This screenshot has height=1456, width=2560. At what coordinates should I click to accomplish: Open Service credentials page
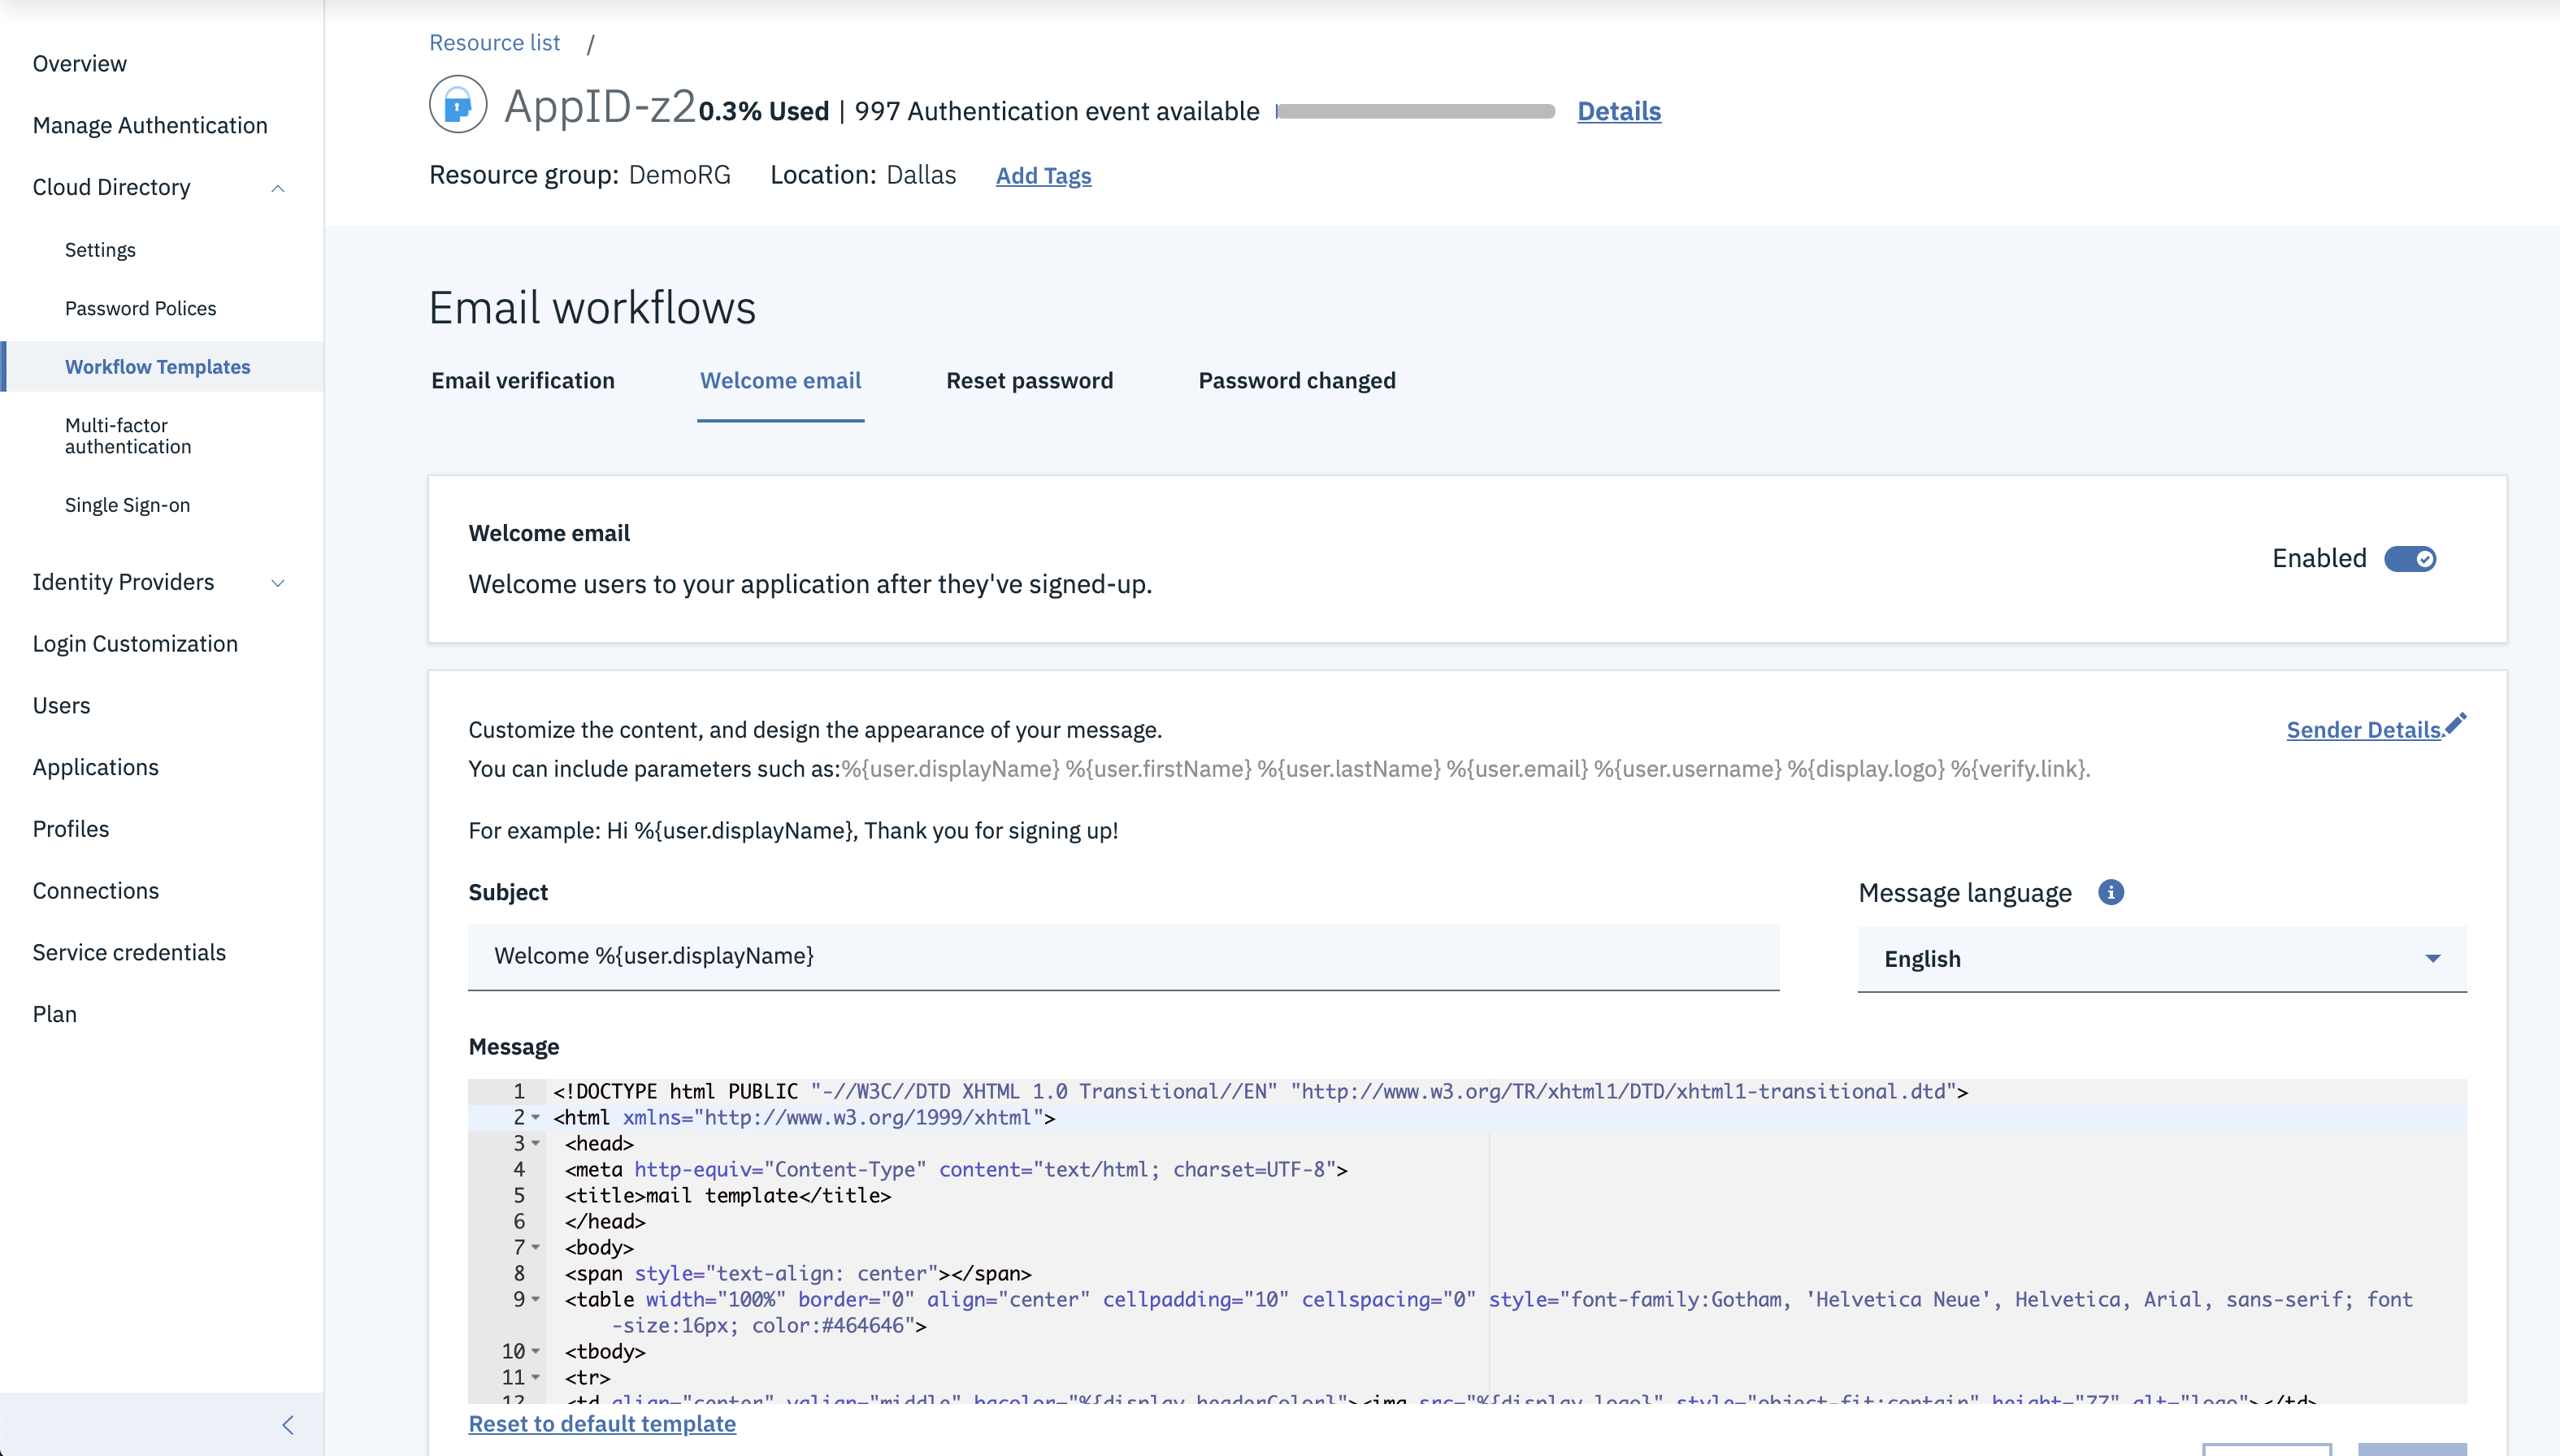tap(129, 953)
